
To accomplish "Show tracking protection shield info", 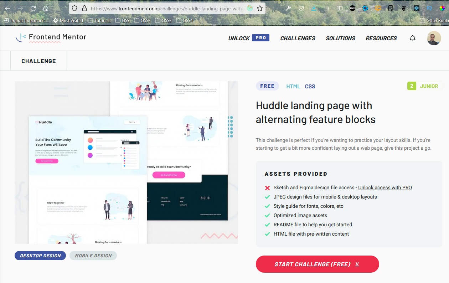I will pyautogui.click(x=74, y=8).
